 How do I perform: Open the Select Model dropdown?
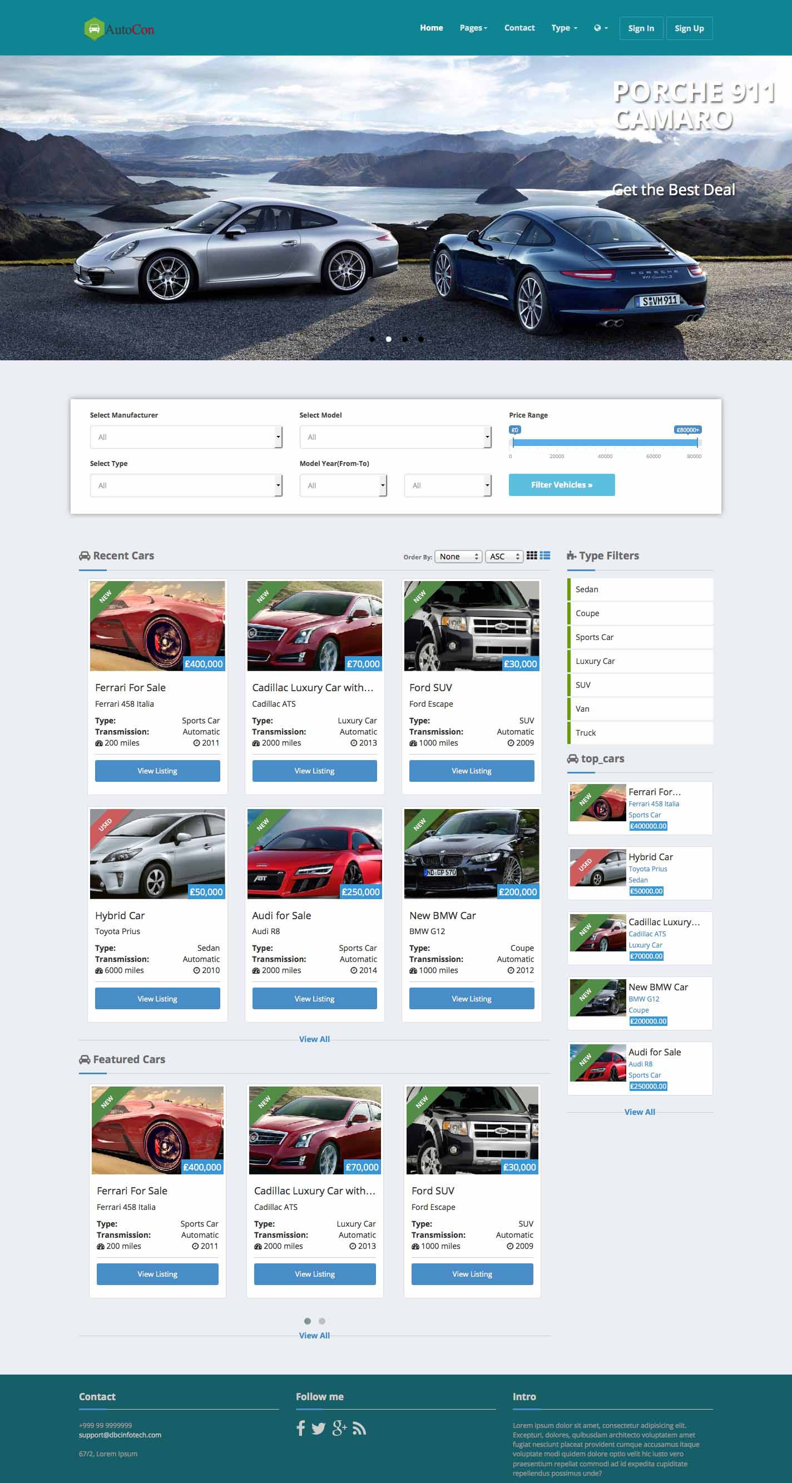395,437
